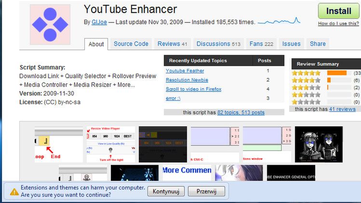Open the skull icon screenshot thumbnail

click(83, 173)
